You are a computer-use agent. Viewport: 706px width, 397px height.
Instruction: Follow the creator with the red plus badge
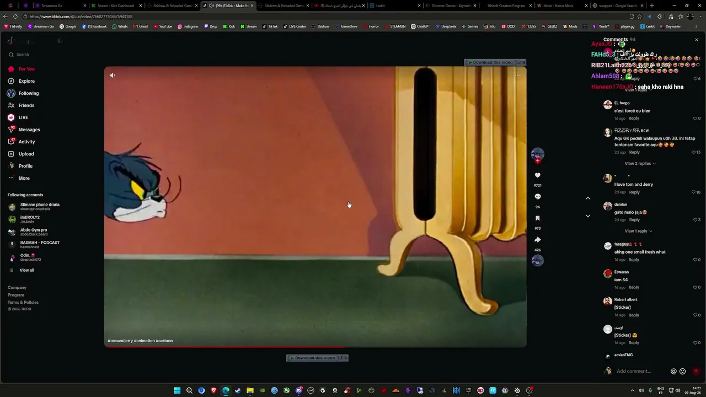click(x=538, y=161)
